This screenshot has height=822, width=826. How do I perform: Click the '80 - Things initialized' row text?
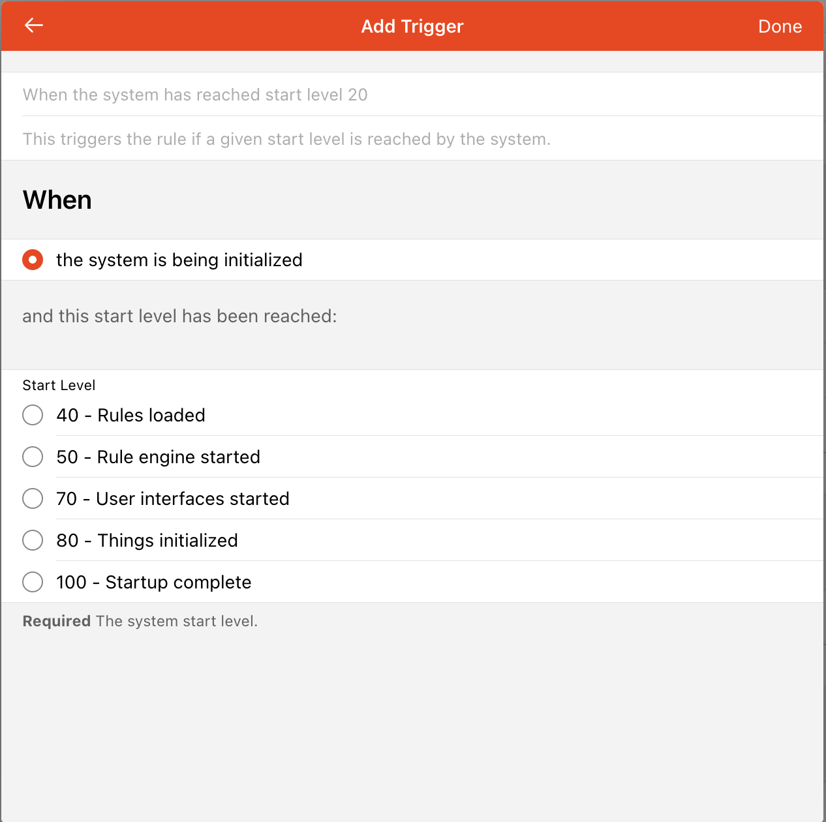147,540
